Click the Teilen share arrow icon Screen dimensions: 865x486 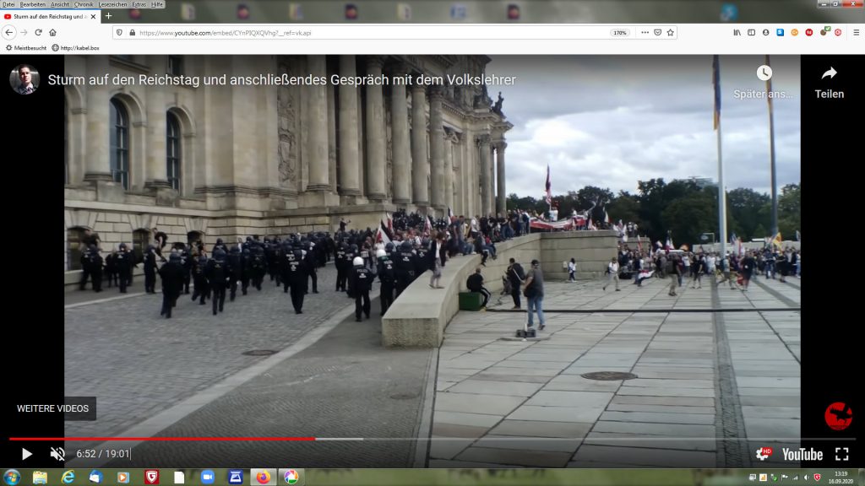point(829,73)
